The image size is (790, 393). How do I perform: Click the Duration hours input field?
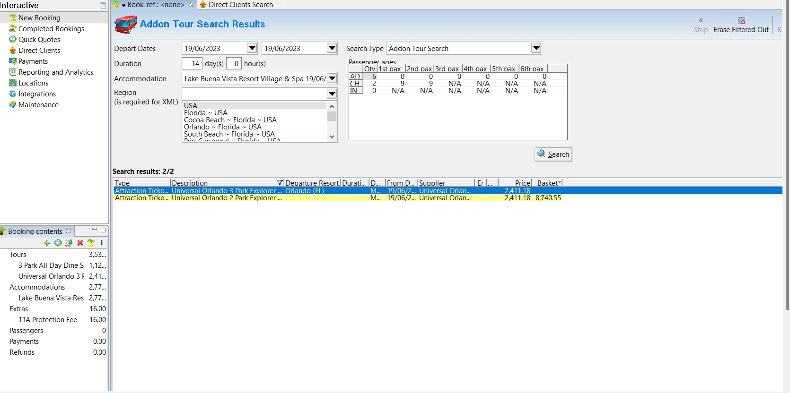click(234, 63)
